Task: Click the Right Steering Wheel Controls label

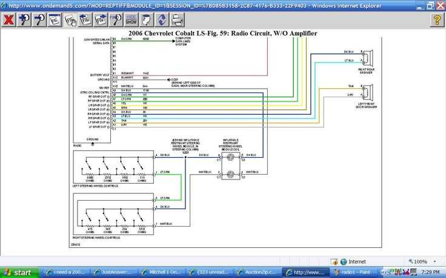Action: point(96,238)
